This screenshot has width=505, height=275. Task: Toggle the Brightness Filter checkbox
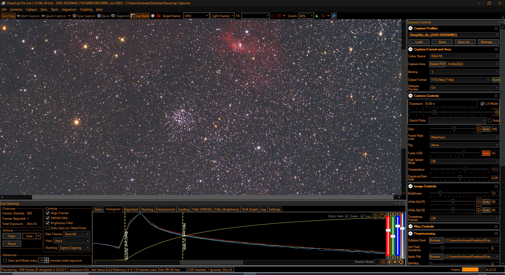click(x=48, y=223)
